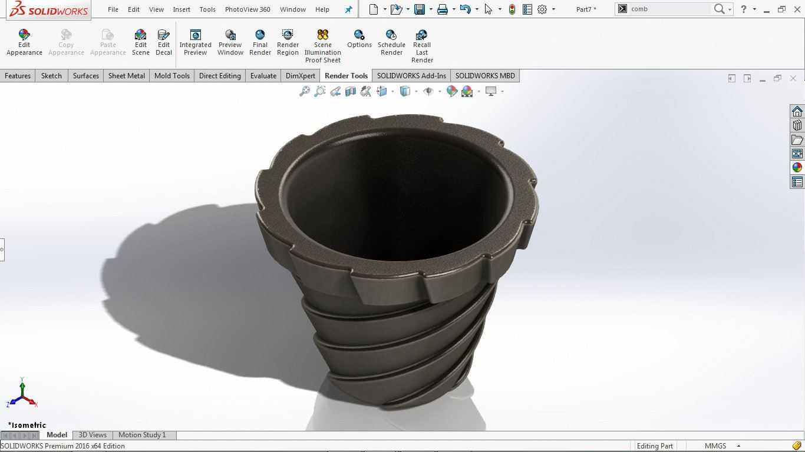Click Print icon
This screenshot has height=452, width=805.
point(443,9)
